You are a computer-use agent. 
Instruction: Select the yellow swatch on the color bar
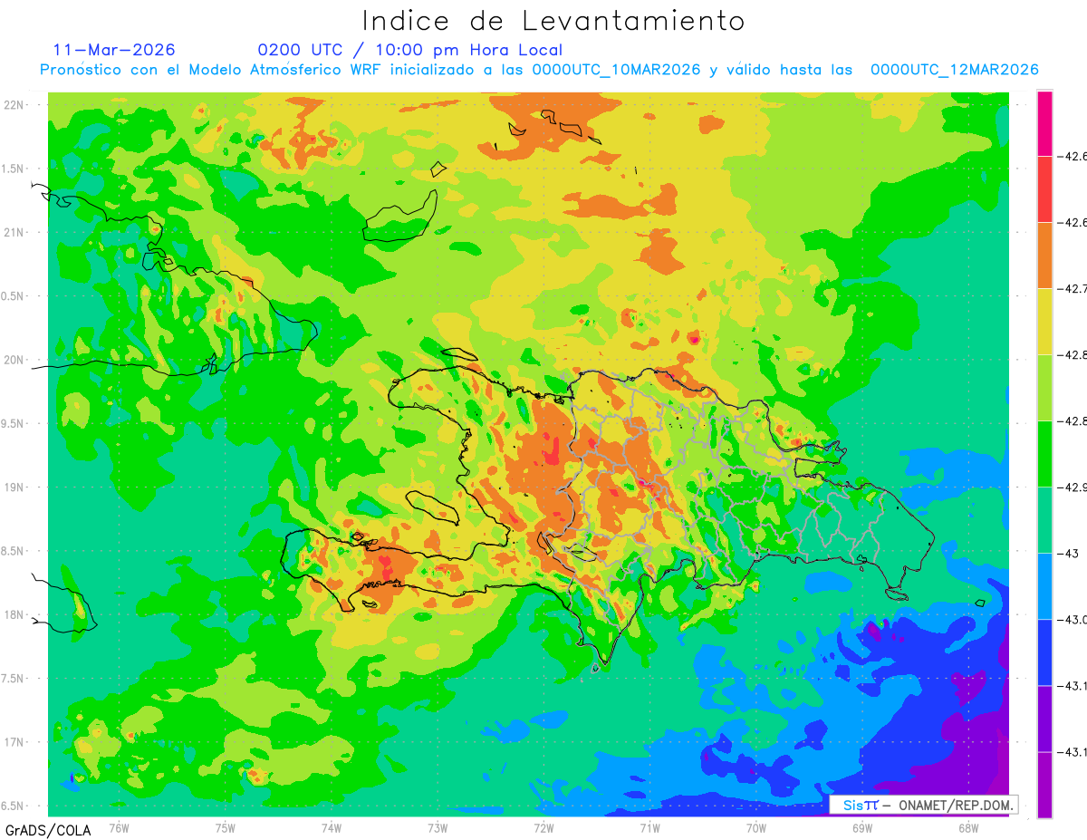[x=1044, y=322]
